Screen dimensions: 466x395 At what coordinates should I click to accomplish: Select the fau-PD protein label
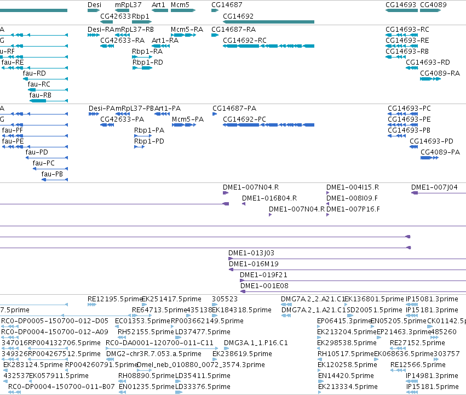pyautogui.click(x=37, y=153)
